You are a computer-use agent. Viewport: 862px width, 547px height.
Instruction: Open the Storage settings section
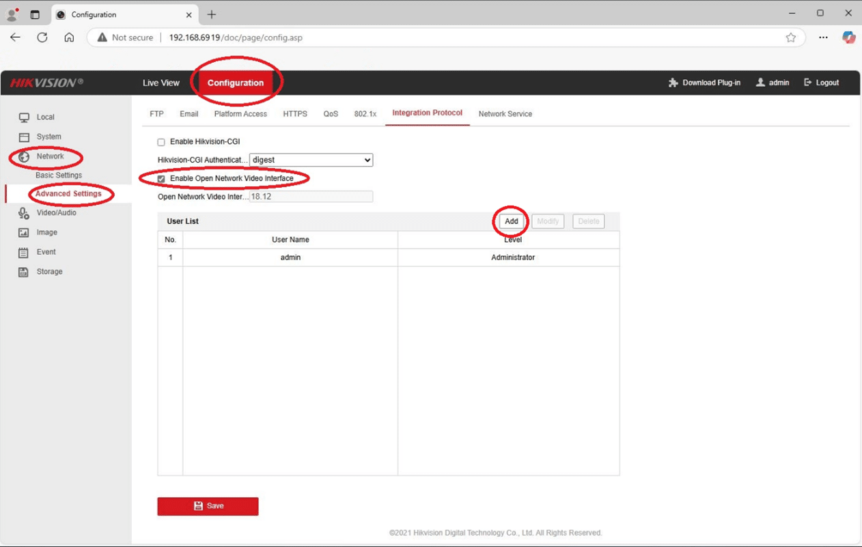tap(50, 272)
